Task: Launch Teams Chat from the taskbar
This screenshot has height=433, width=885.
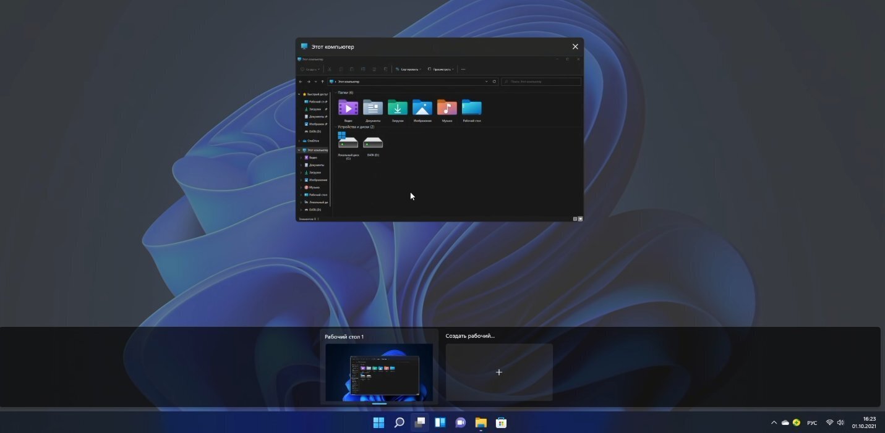Action: point(460,422)
